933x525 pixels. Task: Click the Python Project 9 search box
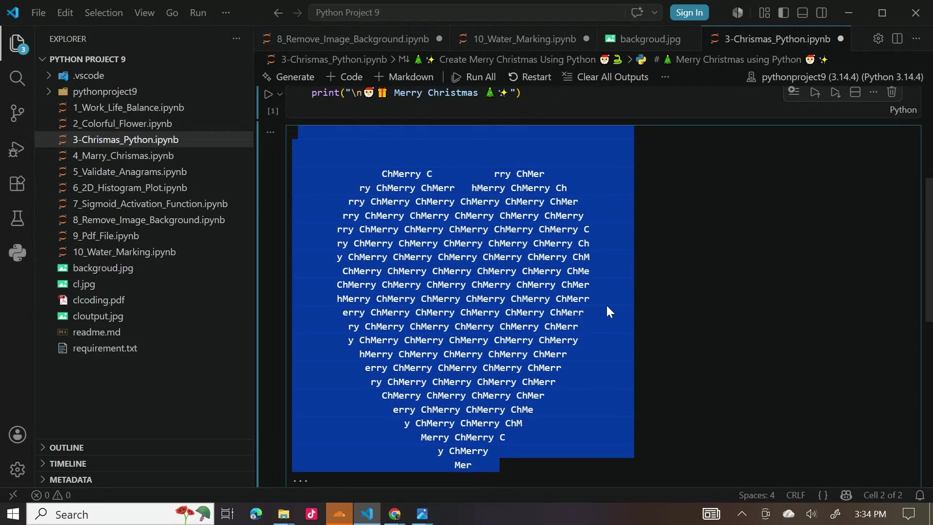point(466,13)
